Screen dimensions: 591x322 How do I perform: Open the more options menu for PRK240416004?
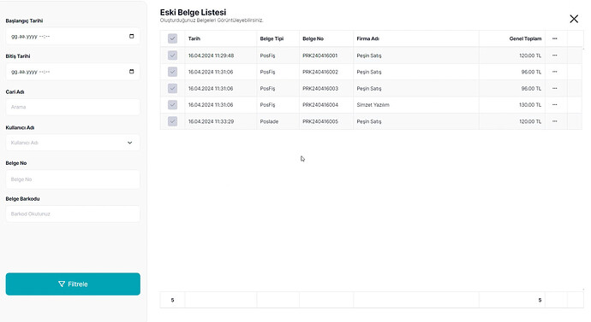coord(554,104)
